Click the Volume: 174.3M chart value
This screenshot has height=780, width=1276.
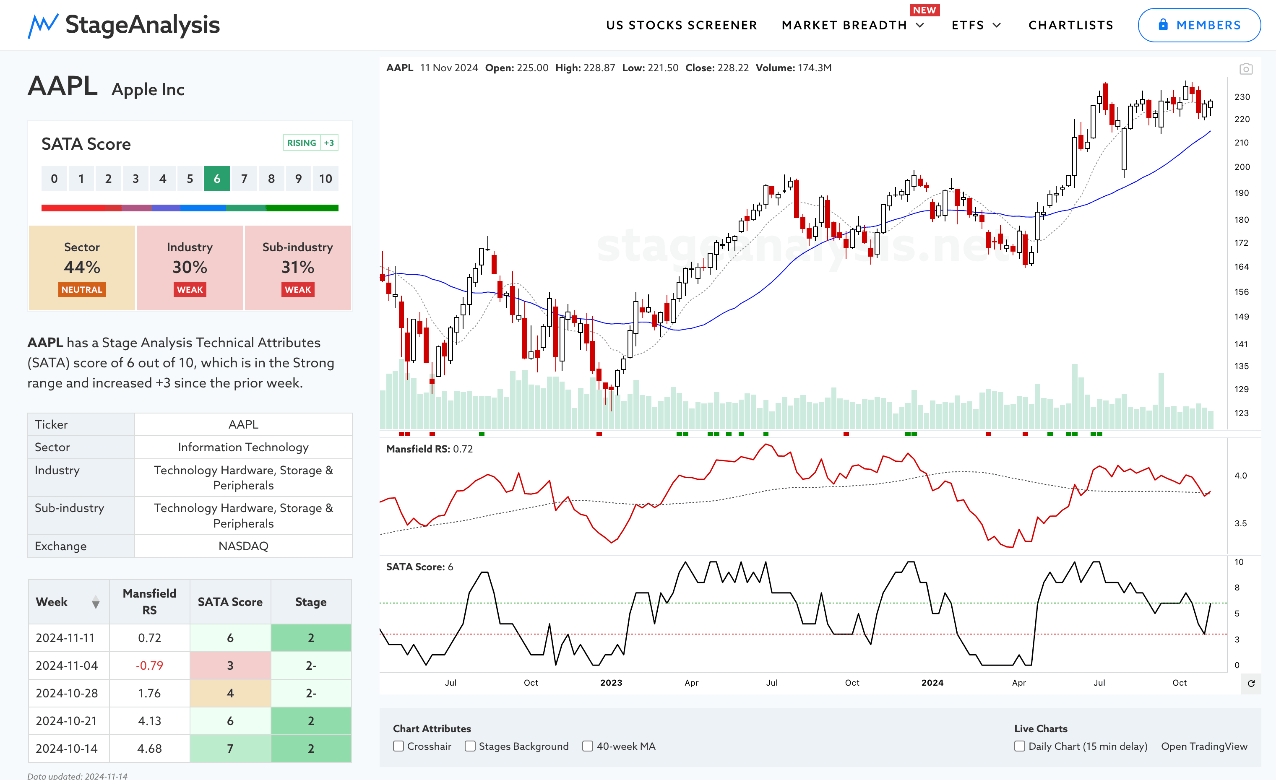(793, 68)
